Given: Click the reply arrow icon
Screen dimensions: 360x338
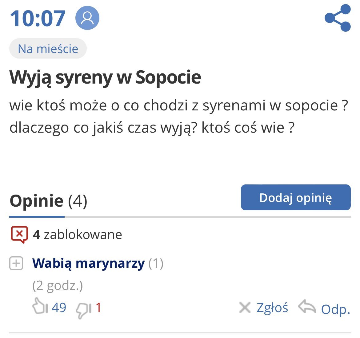Looking at the screenshot, I should (x=307, y=307).
